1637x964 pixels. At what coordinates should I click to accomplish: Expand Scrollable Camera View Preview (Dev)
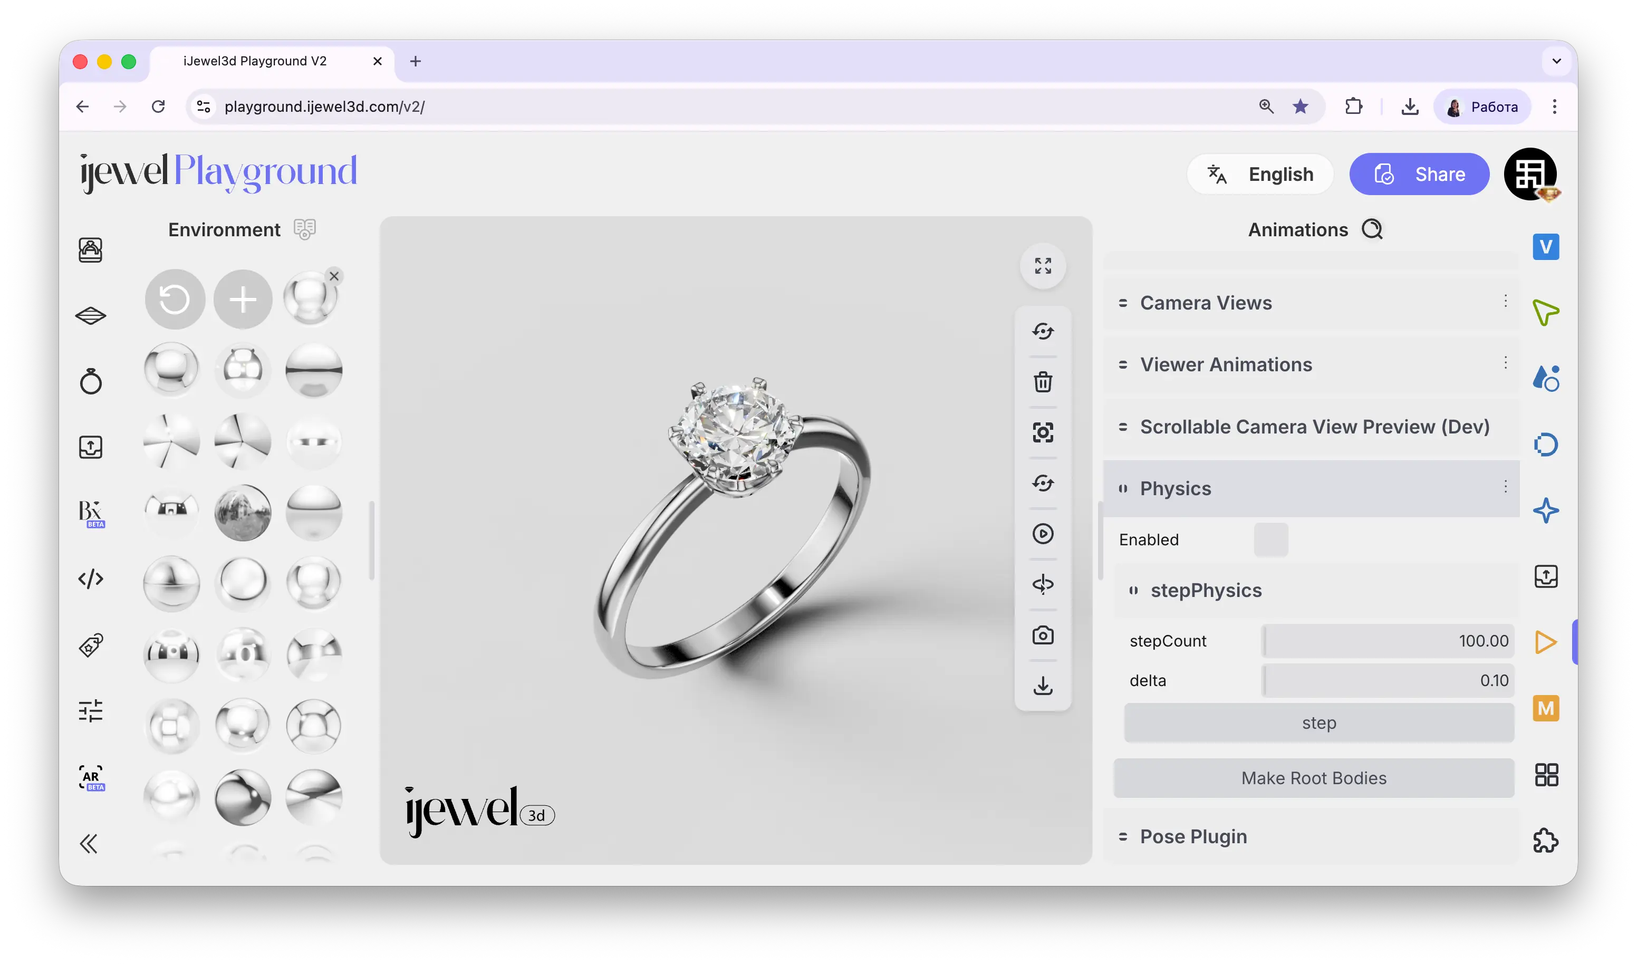[x=1311, y=427]
